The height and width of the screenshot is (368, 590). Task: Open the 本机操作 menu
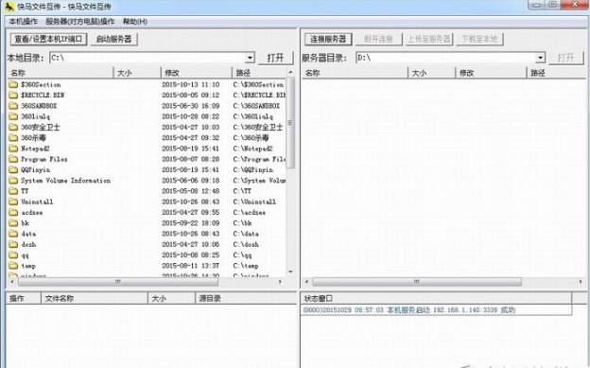pos(24,22)
